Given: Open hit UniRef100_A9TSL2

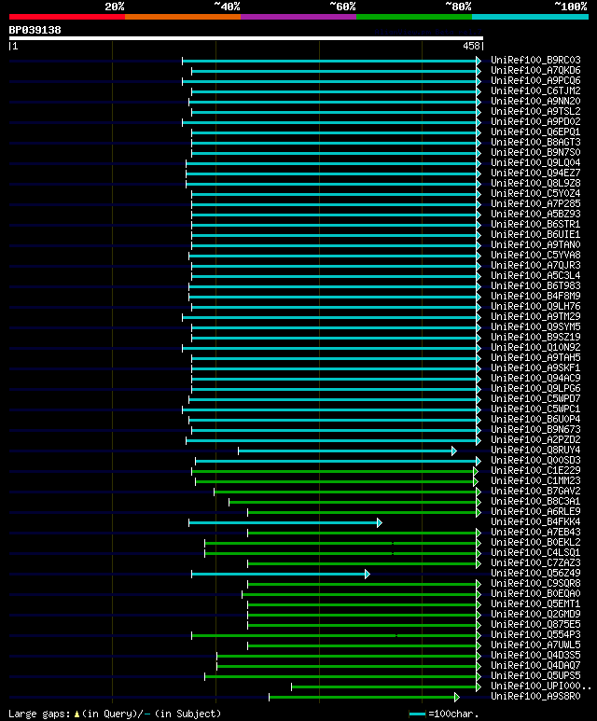Looking at the screenshot, I should 535,112.
